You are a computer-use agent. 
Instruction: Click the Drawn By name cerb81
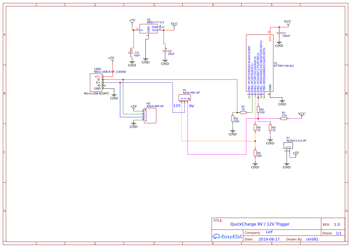(x=313, y=239)
